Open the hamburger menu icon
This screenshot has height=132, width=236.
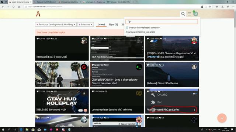(x=189, y=14)
